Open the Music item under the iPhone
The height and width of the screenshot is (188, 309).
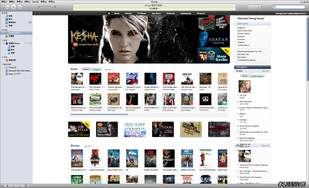11,47
